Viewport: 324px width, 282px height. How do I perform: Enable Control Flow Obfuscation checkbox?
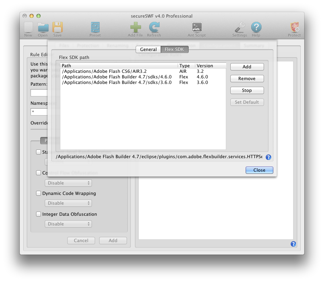[39, 173]
